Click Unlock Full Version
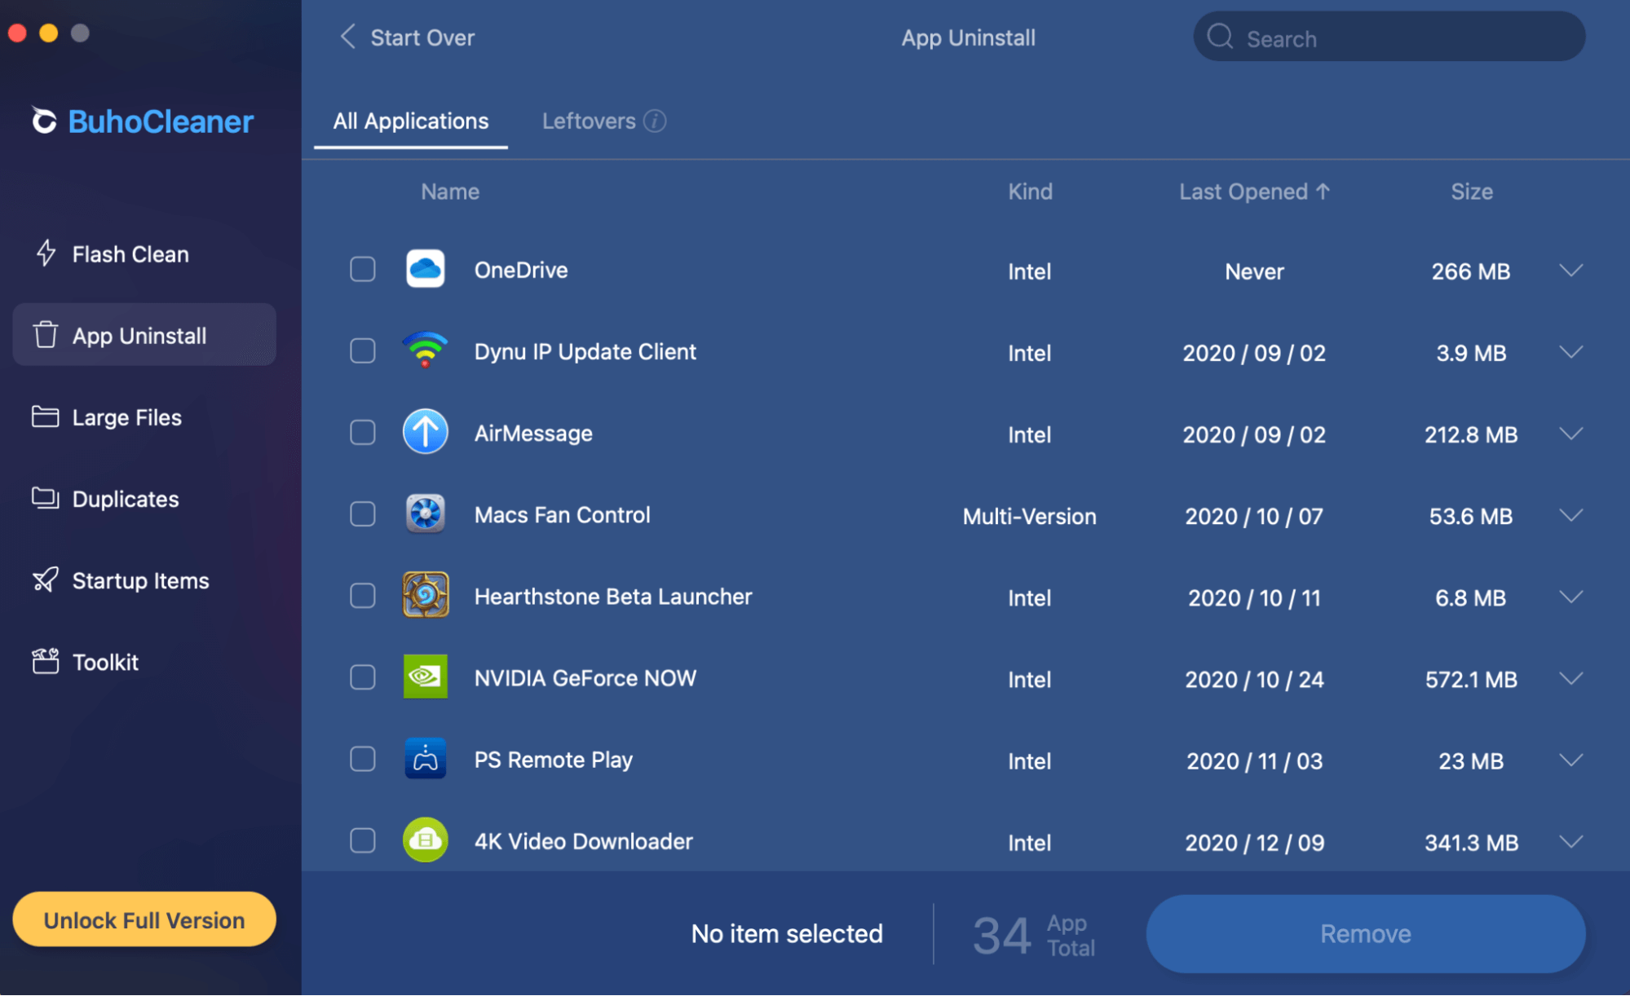 144,919
